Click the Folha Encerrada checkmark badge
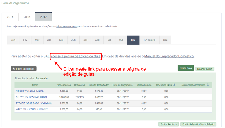Screen dimensions: 225x128 pyautogui.click(x=23, y=69)
